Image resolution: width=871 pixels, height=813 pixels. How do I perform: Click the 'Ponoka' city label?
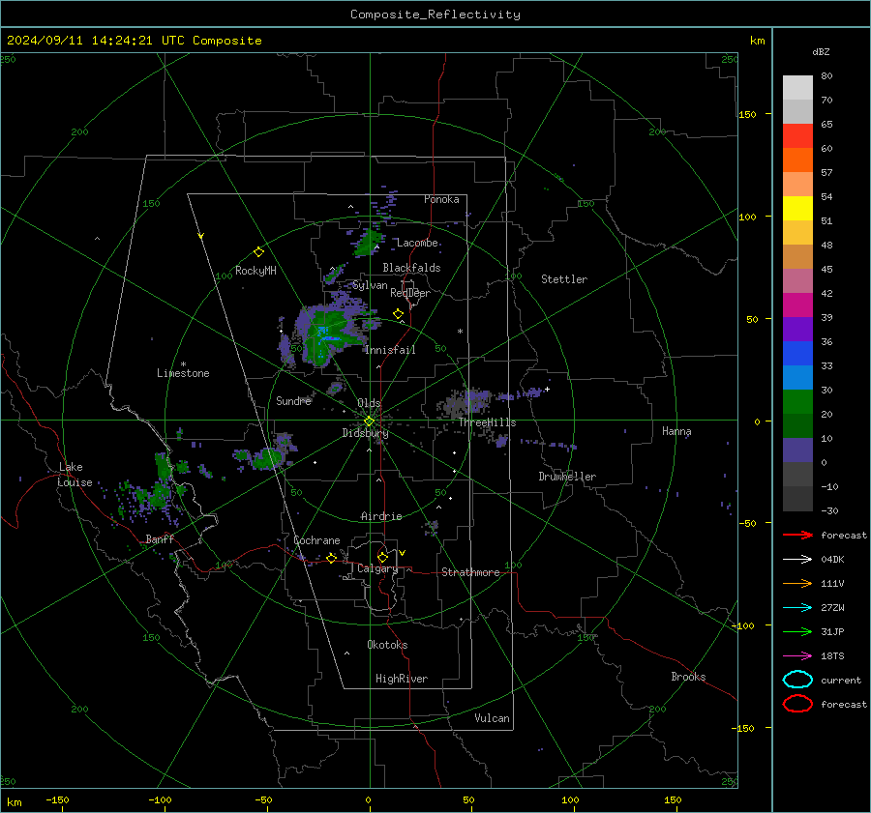[x=441, y=199]
